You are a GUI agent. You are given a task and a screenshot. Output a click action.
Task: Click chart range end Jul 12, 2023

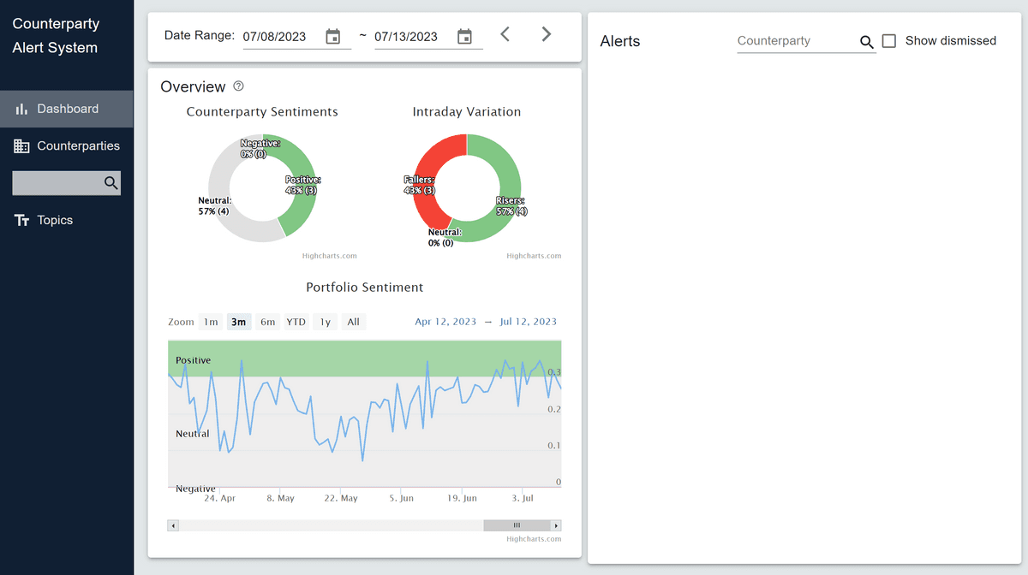pos(528,322)
